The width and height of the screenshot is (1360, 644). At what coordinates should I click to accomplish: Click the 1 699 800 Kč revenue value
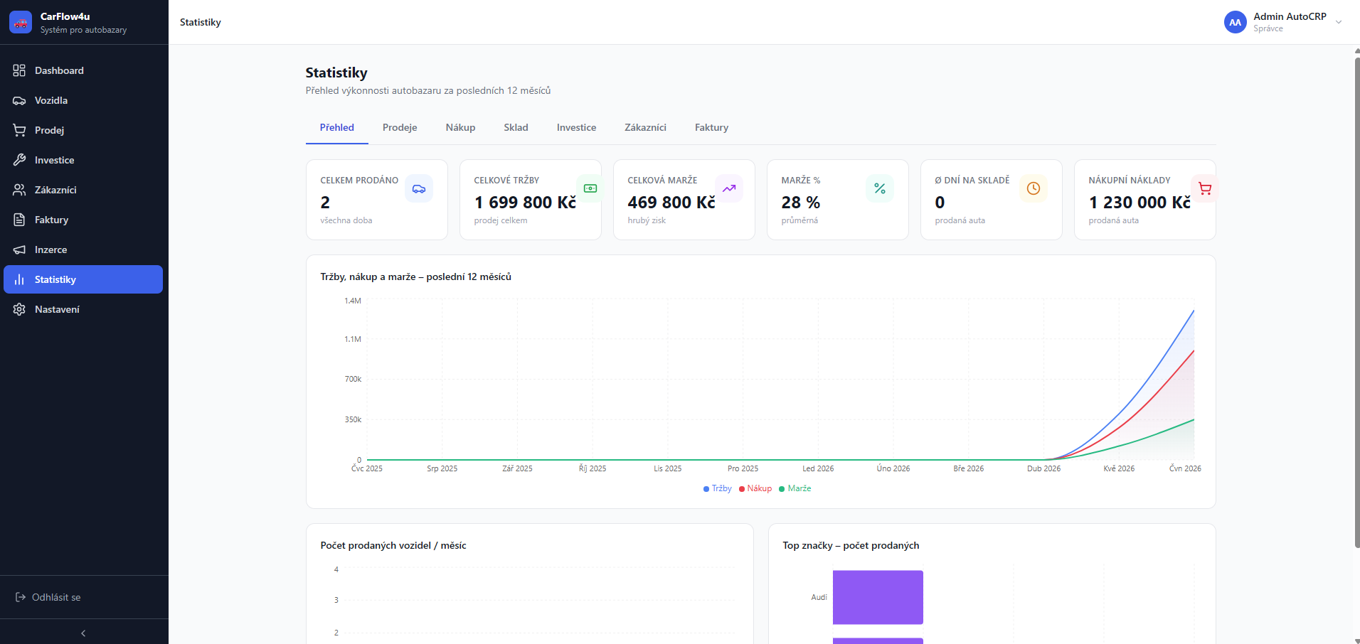[525, 203]
